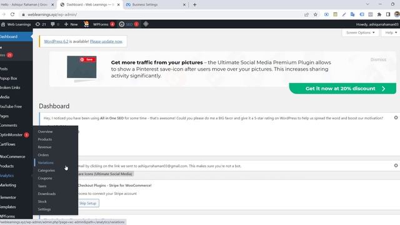Click the Skip Setup button
The image size is (400, 225).
pyautogui.click(x=87, y=203)
